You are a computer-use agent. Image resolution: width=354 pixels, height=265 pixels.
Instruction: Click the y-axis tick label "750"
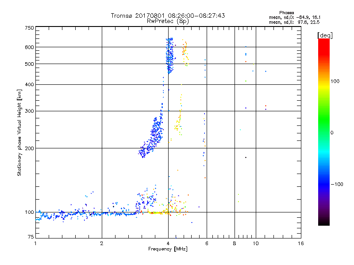pyautogui.click(x=30, y=28)
